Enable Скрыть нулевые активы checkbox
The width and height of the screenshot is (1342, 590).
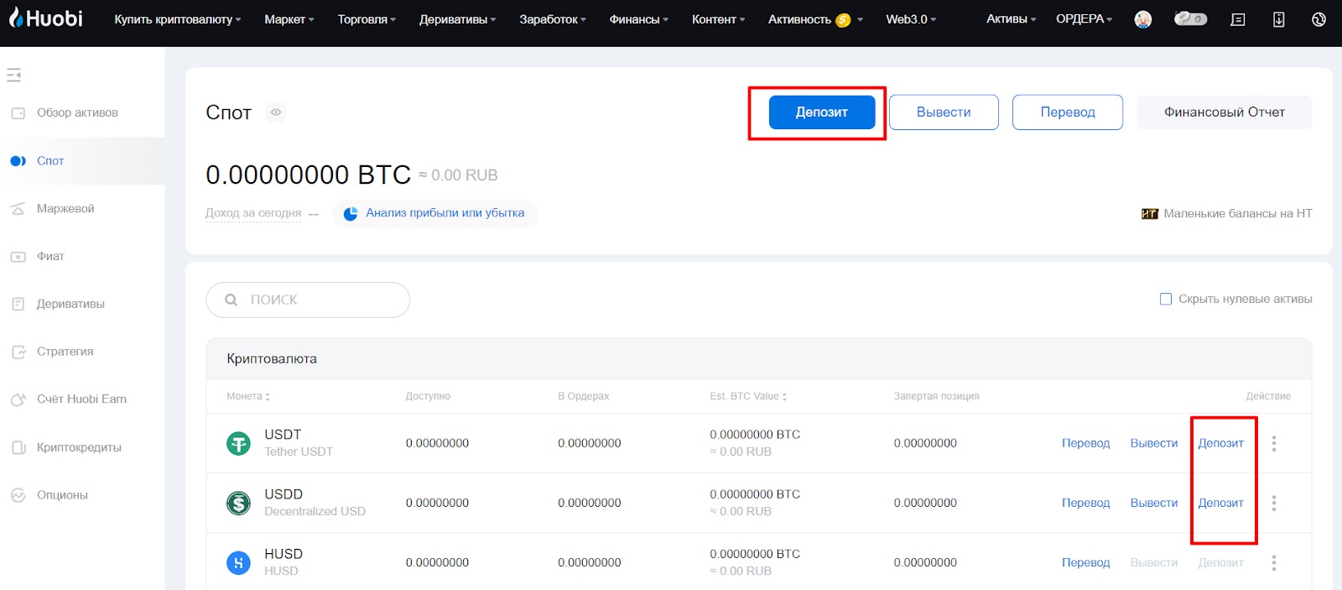(1165, 299)
